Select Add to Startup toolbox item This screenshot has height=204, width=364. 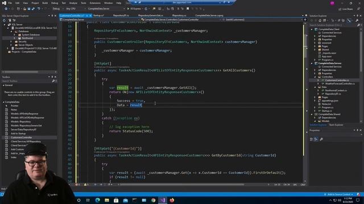[18, 134]
